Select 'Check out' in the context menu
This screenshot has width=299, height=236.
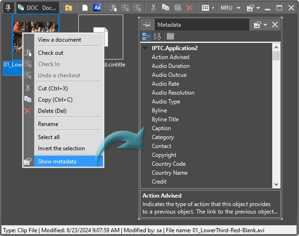pos(51,53)
